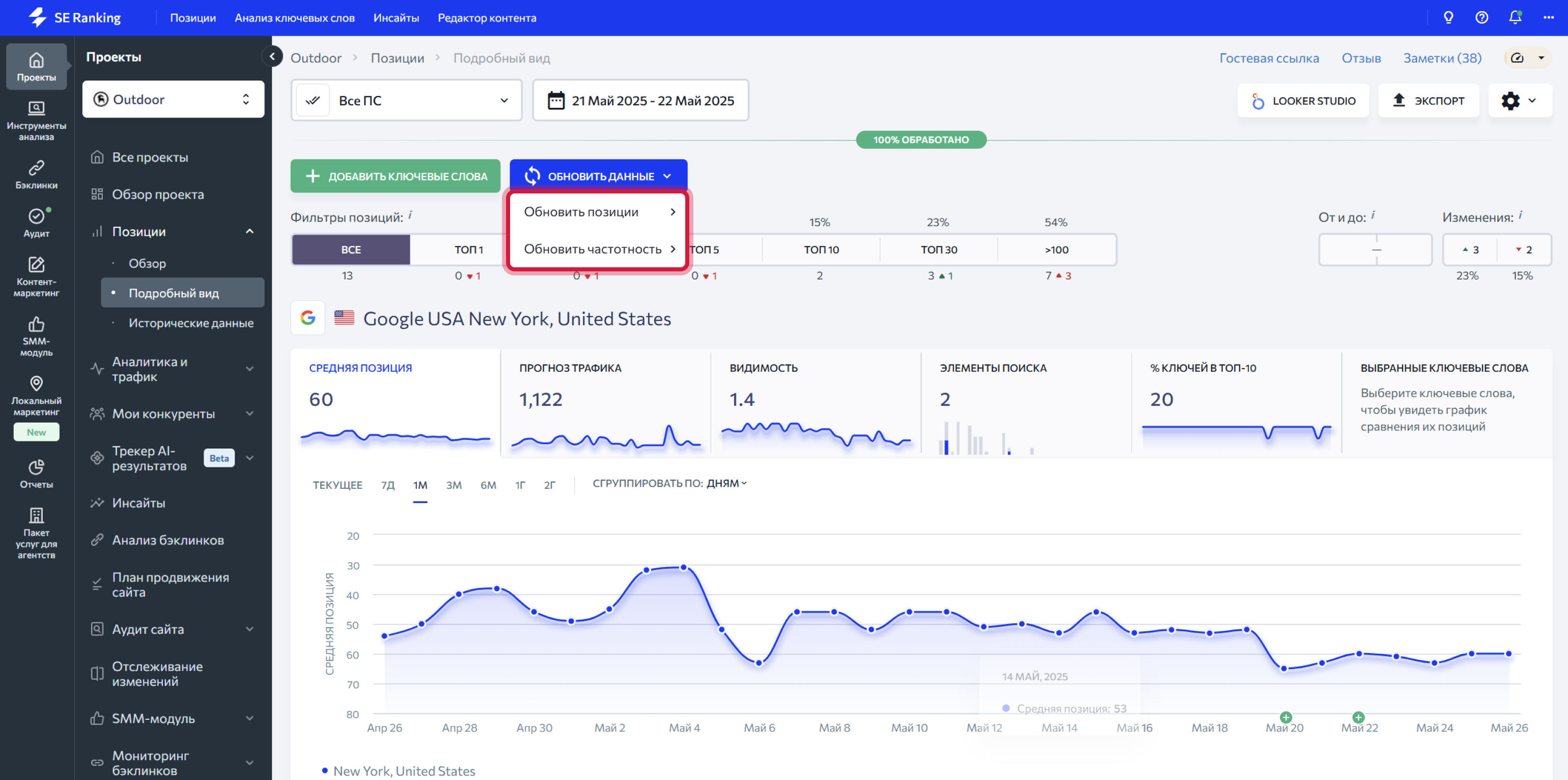Expand ОБНОВИТЬ ДАННЫЕ dropdown button

598,176
